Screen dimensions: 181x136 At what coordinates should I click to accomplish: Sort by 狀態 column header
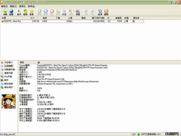coord(126,18)
